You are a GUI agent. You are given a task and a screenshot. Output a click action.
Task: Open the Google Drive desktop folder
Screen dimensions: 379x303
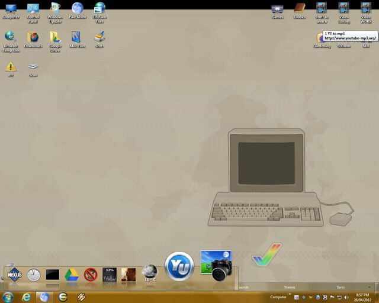55,42
